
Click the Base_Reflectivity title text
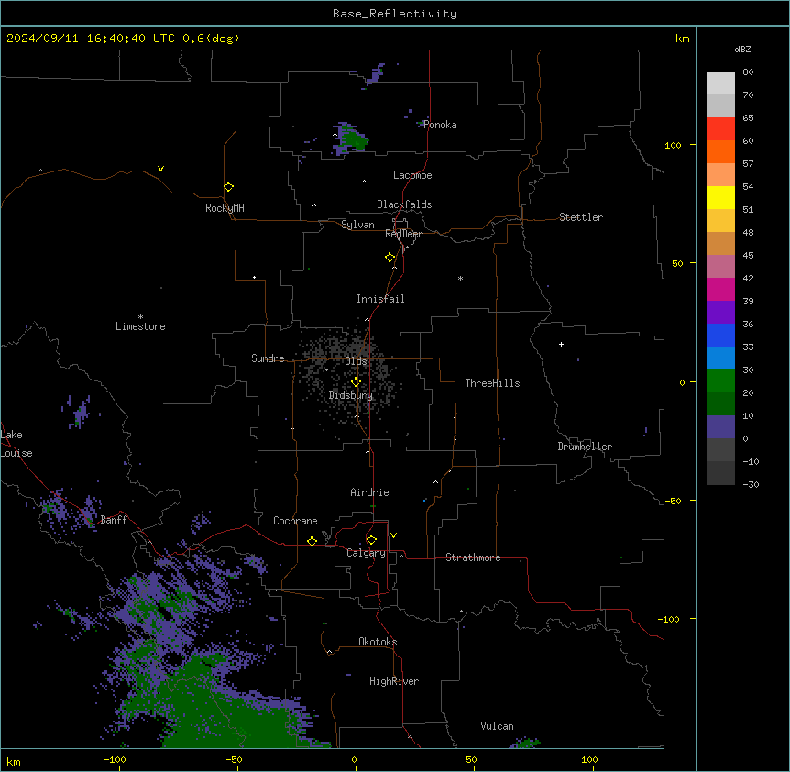coord(395,14)
